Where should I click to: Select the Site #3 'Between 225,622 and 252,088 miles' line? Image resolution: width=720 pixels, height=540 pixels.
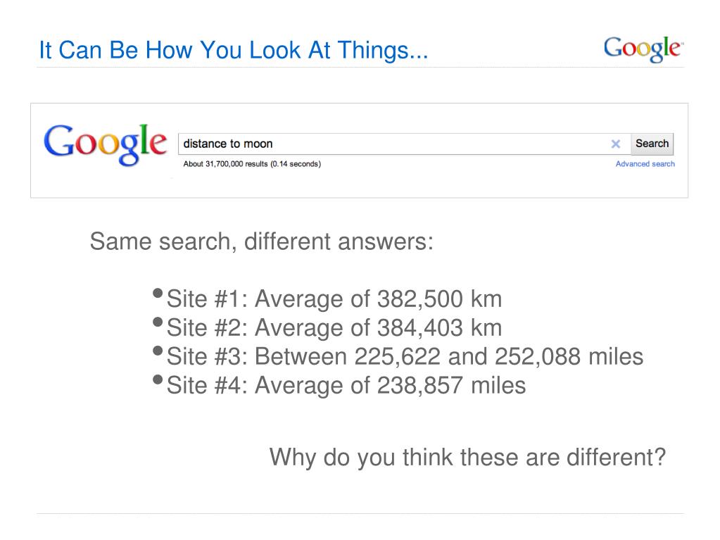click(x=405, y=357)
